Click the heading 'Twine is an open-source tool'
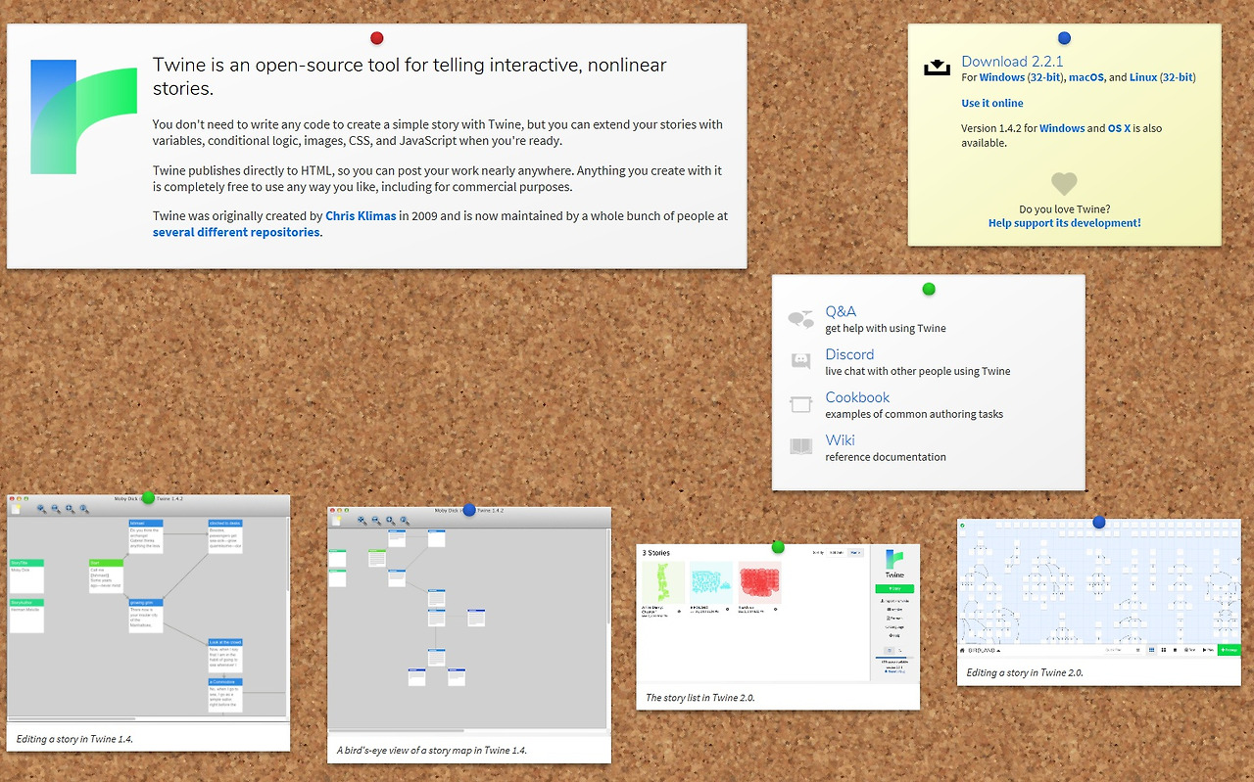This screenshot has width=1254, height=782. coord(410,76)
